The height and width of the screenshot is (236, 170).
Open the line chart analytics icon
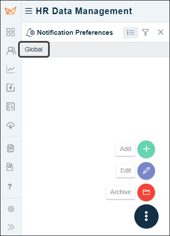point(11,69)
